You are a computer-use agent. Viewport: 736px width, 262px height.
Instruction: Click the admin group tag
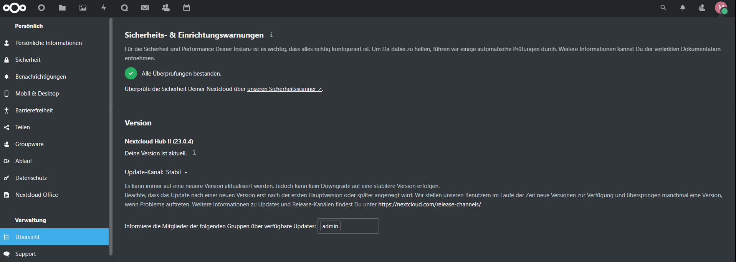pyautogui.click(x=330, y=226)
